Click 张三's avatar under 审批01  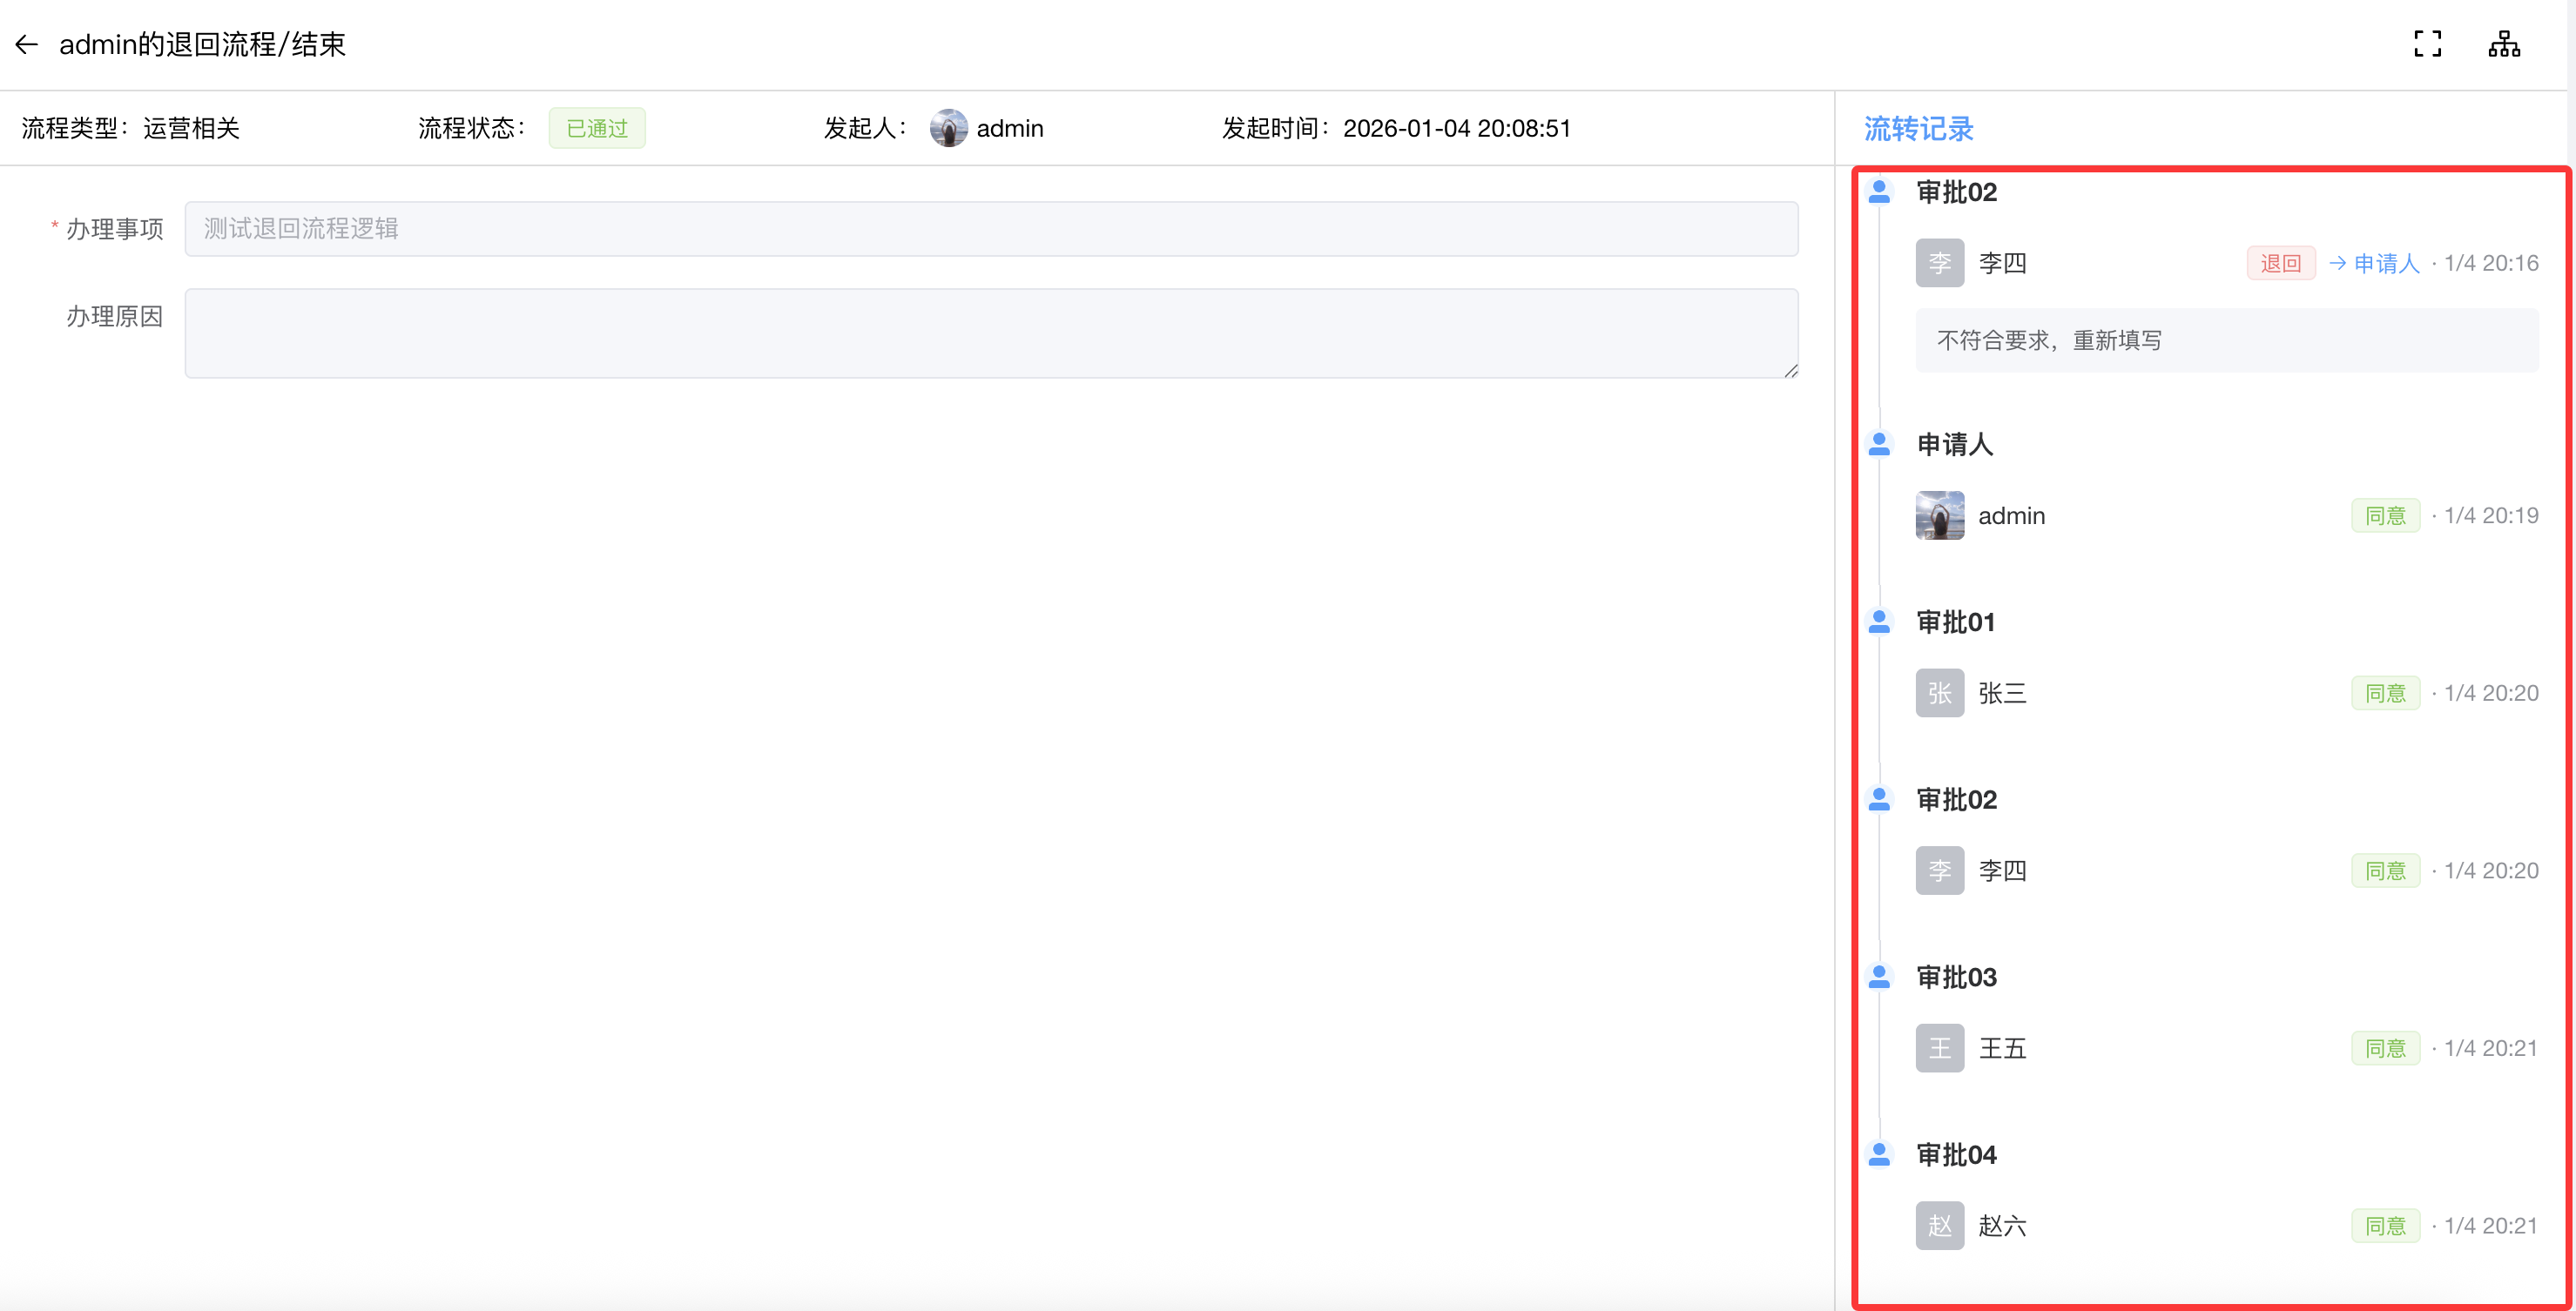1939,694
